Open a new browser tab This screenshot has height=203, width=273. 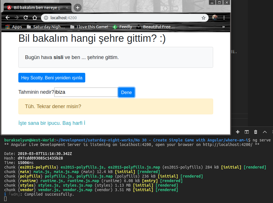click(x=78, y=8)
